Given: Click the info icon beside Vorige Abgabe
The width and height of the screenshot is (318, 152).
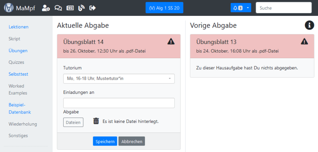Looking at the screenshot, I should [309, 25].
